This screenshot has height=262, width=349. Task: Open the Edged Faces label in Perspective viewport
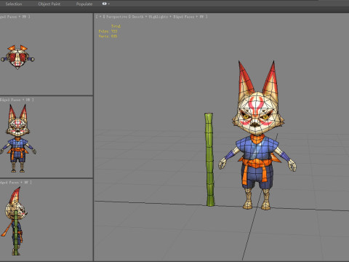(184, 17)
